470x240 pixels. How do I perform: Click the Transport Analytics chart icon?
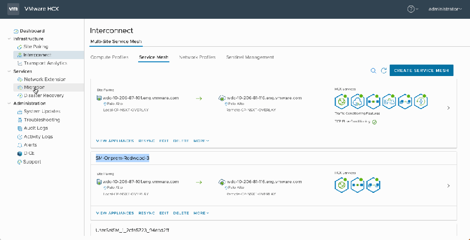click(20, 64)
